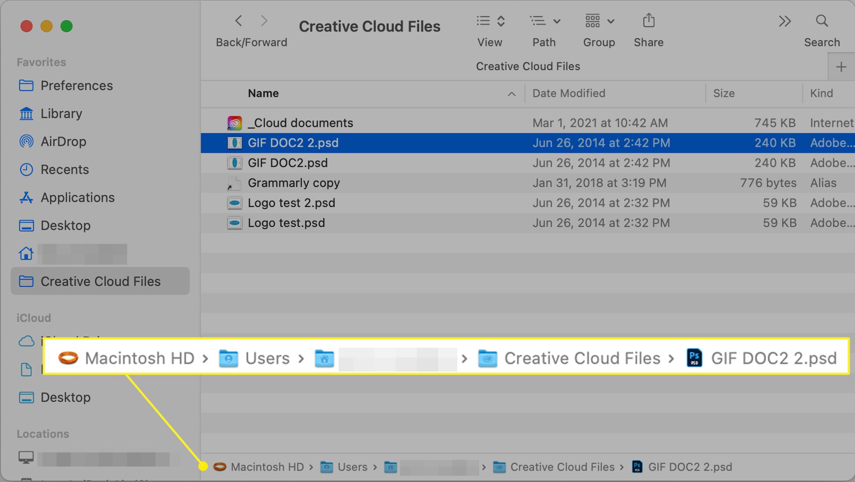The height and width of the screenshot is (482, 855).
Task: Click the Favorites section header
Action: point(41,62)
